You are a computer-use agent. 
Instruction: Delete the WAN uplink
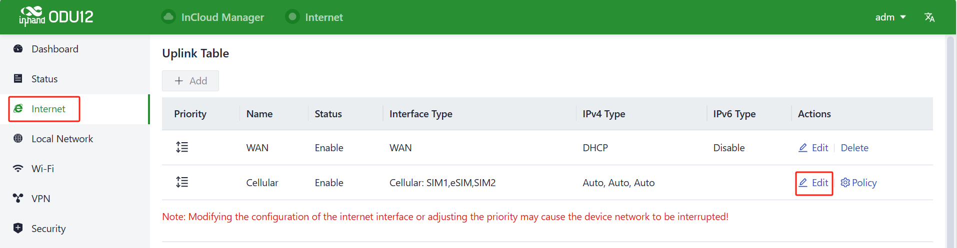(x=854, y=148)
